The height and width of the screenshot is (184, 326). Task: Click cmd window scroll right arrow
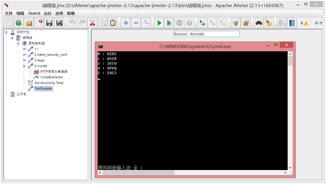285,173
